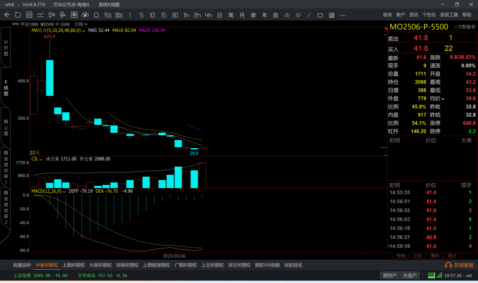Click the rectangle window icon in toolbar
The image size is (478, 283).
pos(320,15)
